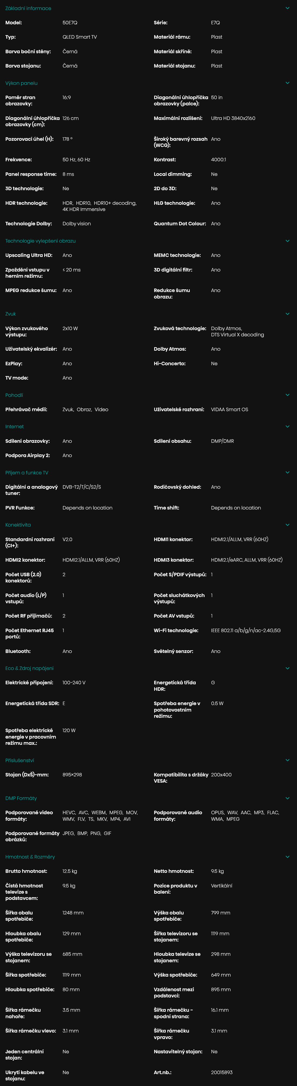Click the Výkon panelu heading
The width and height of the screenshot is (297, 1086).
tap(21, 83)
